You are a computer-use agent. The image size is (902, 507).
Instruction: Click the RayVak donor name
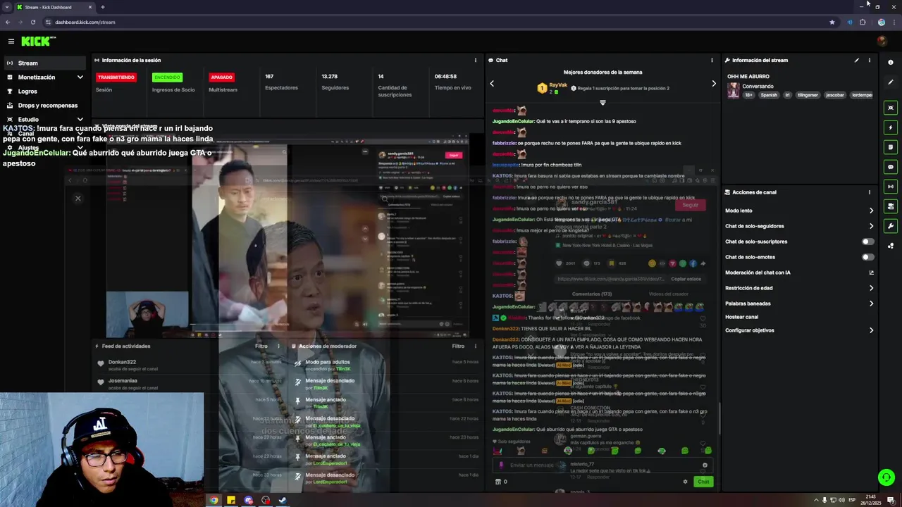pyautogui.click(x=558, y=85)
